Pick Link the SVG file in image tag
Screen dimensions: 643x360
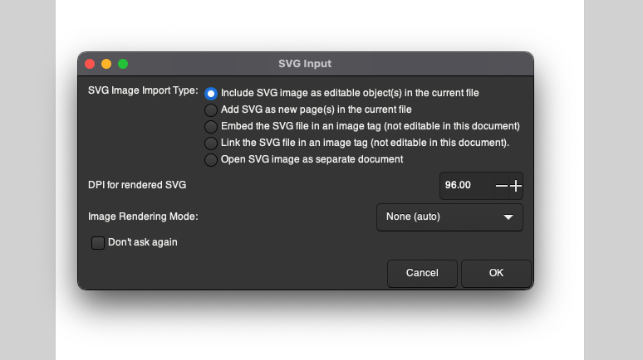coord(211,143)
